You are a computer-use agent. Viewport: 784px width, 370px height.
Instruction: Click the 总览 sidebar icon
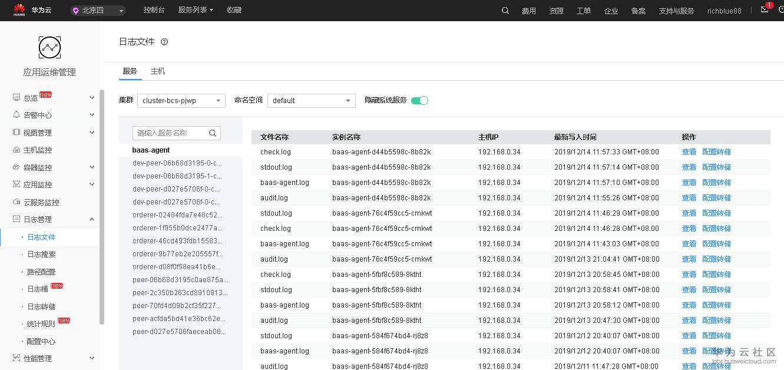tap(16, 98)
